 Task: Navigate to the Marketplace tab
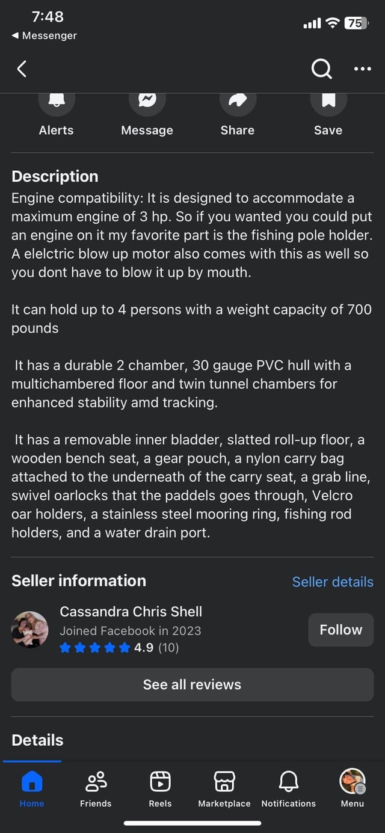coord(224,788)
